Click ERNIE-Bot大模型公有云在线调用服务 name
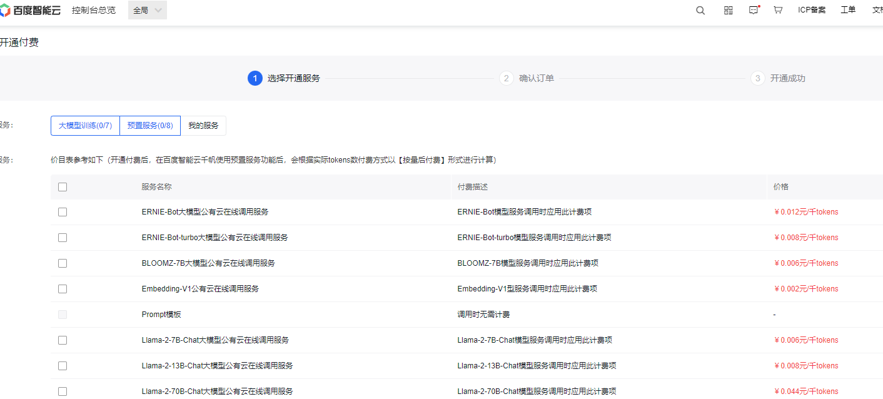The height and width of the screenshot is (399, 883). pyautogui.click(x=205, y=212)
